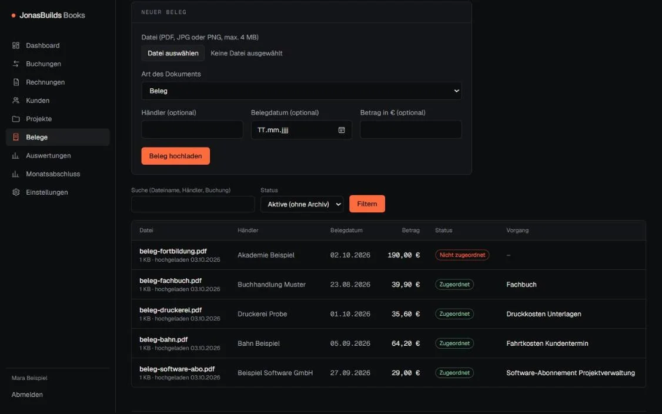Screen dimensions: 662x414
Task: Click the Akademie Beispiel vendor cell
Action: 266,255
